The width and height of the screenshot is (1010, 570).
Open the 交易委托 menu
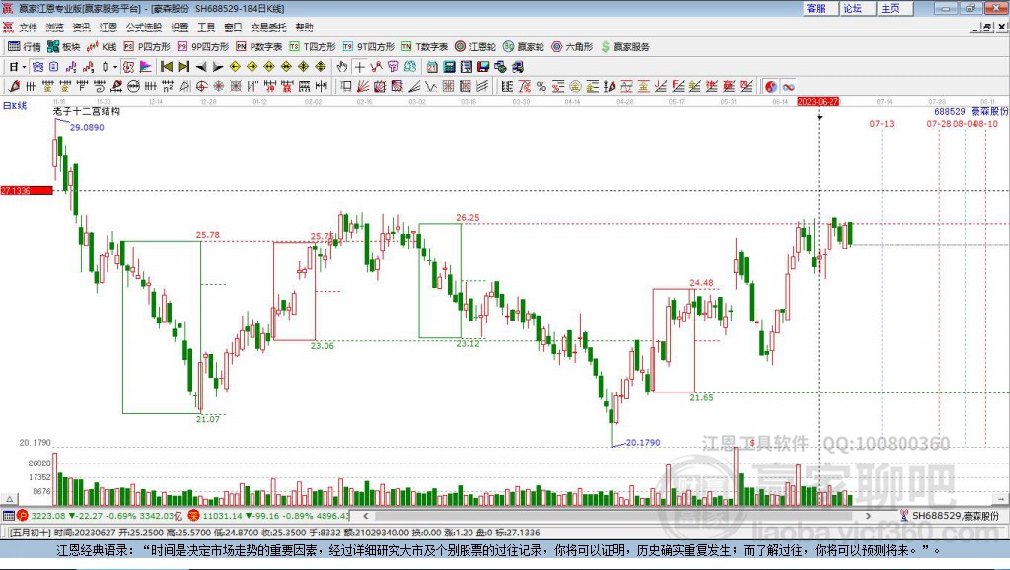click(268, 27)
